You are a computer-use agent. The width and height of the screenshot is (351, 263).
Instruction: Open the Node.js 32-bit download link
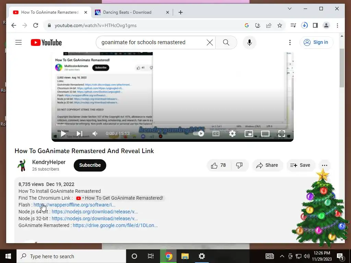tap(95, 218)
